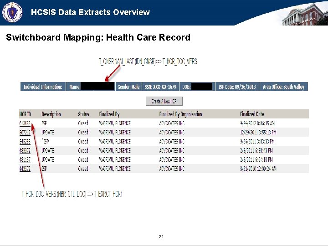Image resolution: width=328 pixels, height=246 pixels.
Task: Click the SSN: XXX-XX-1679 field
Action: click(160, 87)
